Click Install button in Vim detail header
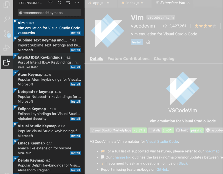 137,42
